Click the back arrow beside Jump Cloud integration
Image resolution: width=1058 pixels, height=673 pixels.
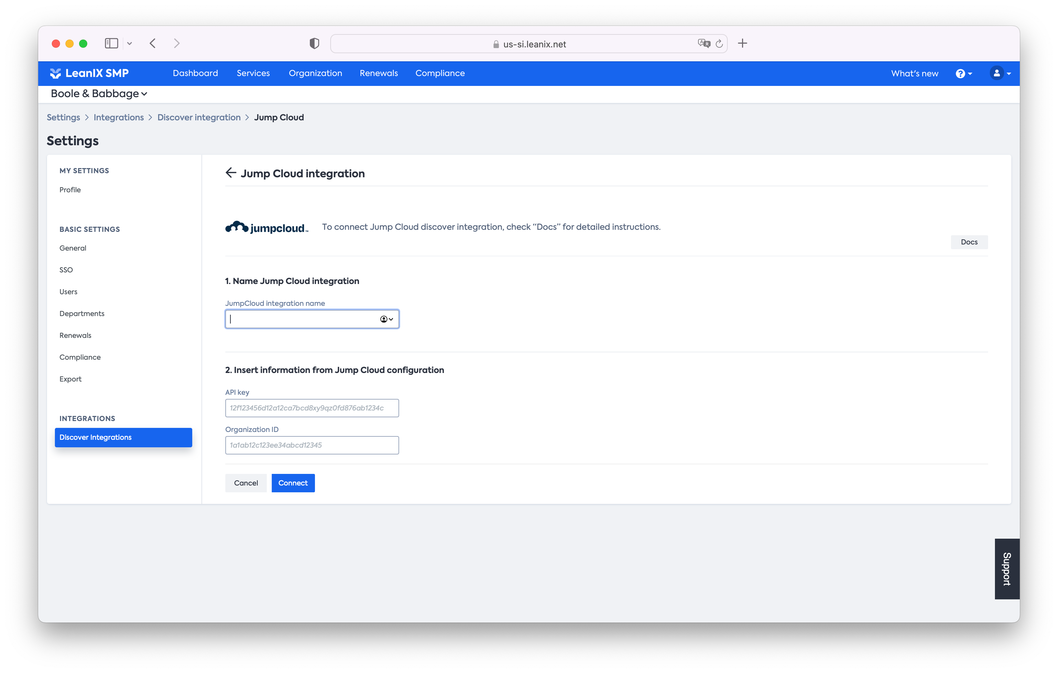[231, 173]
